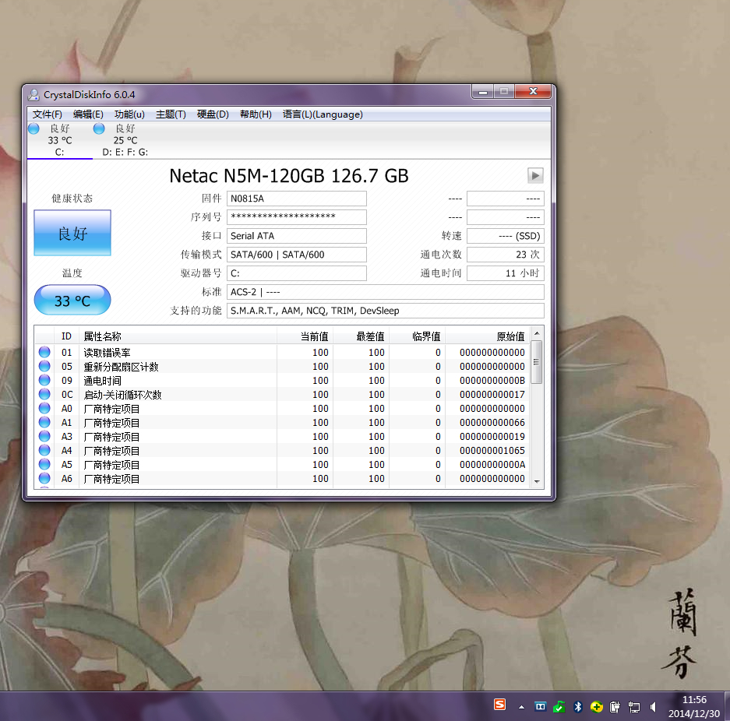Click status orb for attribute A1
The image size is (730, 721).
(44, 422)
